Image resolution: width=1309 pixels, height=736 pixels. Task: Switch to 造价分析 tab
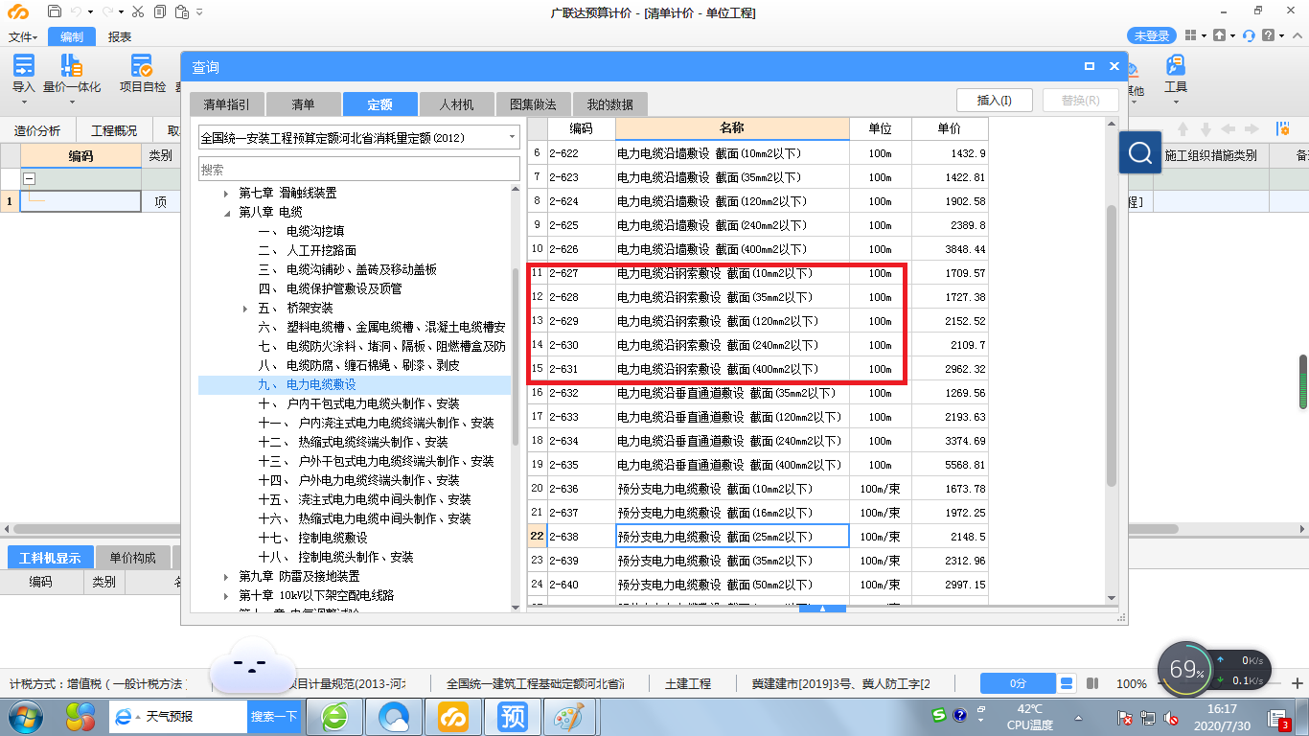[36, 131]
